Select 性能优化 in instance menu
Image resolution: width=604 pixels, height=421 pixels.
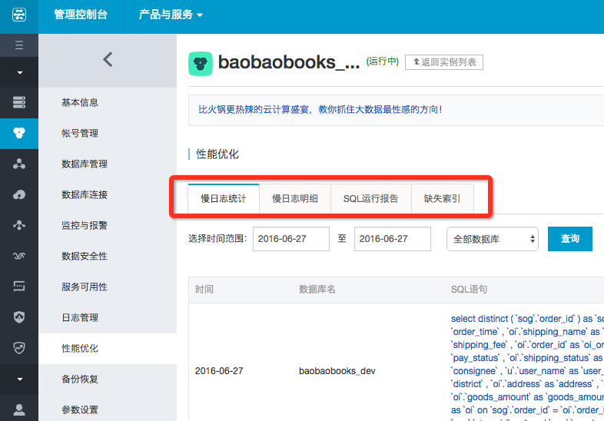coord(80,348)
